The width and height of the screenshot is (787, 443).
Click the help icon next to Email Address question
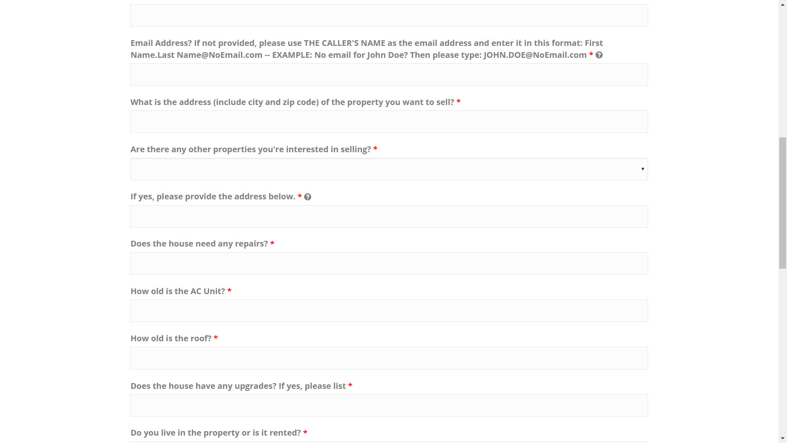599,55
